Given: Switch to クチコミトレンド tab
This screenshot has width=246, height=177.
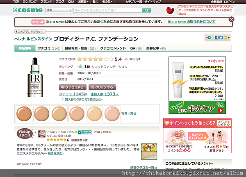Looking at the screenshot, I should [113, 48].
